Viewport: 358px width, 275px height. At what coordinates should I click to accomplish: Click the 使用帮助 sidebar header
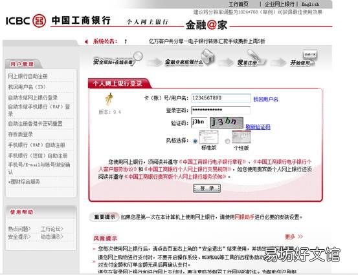pos(22,212)
